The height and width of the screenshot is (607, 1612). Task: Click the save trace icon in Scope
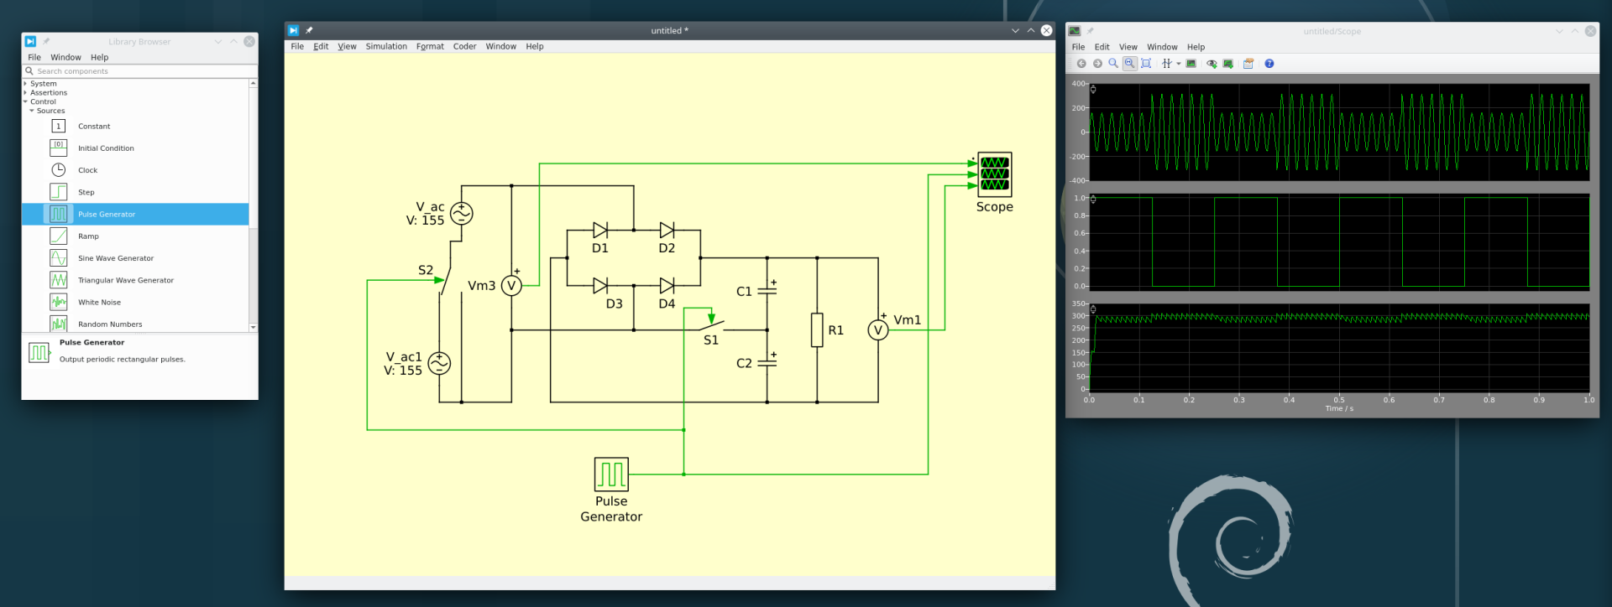point(1228,64)
